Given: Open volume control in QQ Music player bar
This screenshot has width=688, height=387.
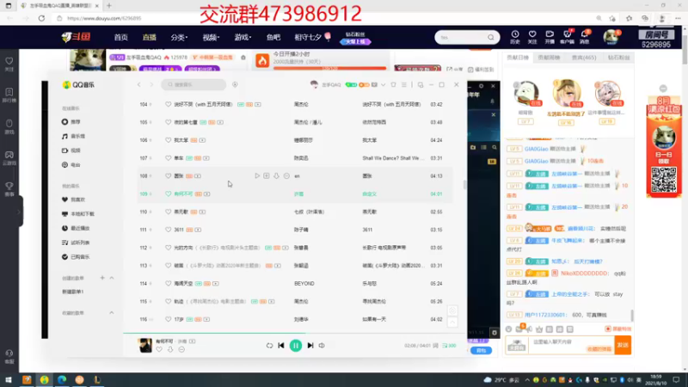Looking at the screenshot, I should coord(322,346).
